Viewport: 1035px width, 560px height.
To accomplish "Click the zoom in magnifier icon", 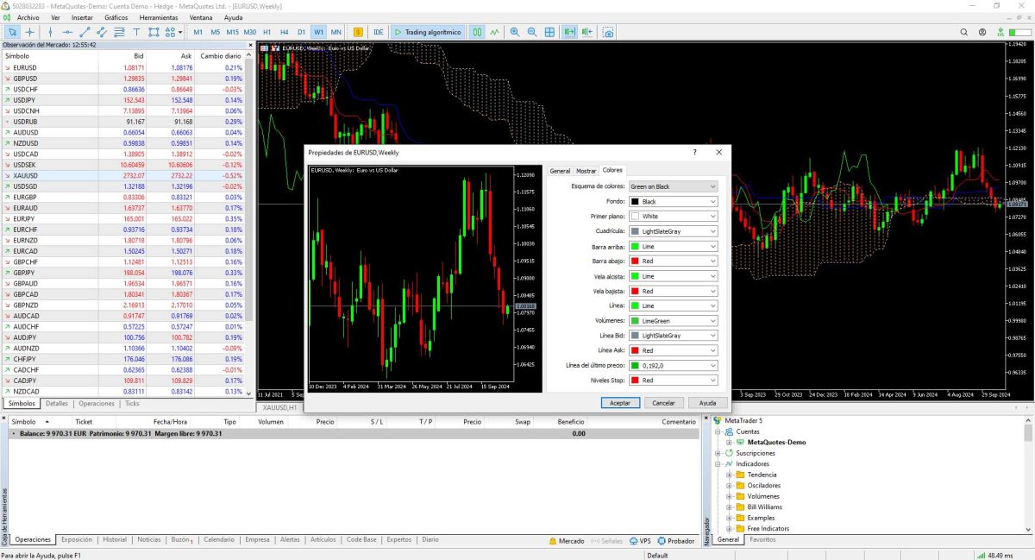I will click(515, 32).
